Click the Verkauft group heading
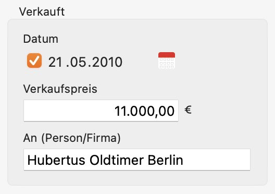 (42, 12)
